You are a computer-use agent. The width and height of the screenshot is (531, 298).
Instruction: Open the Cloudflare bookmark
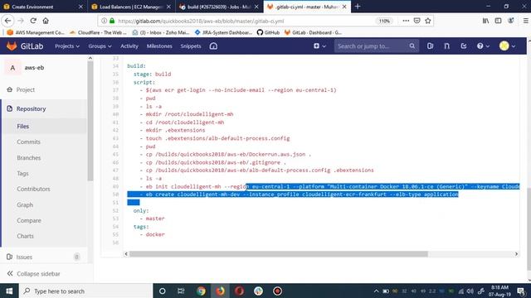click(x=98, y=32)
